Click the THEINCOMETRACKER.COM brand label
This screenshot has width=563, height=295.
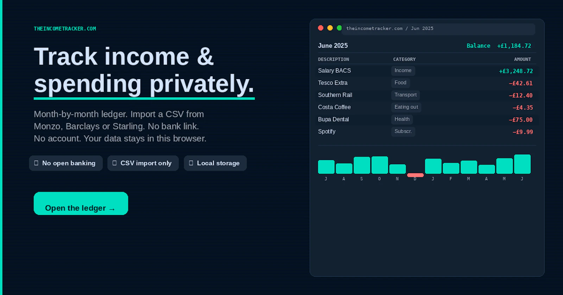point(65,29)
